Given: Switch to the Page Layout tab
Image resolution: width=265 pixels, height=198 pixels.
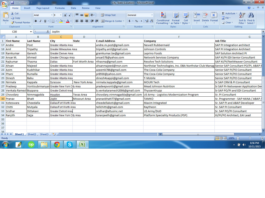Looking at the screenshot, I should (x=43, y=8).
